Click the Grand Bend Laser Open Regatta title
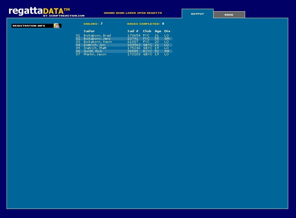 [133, 13]
